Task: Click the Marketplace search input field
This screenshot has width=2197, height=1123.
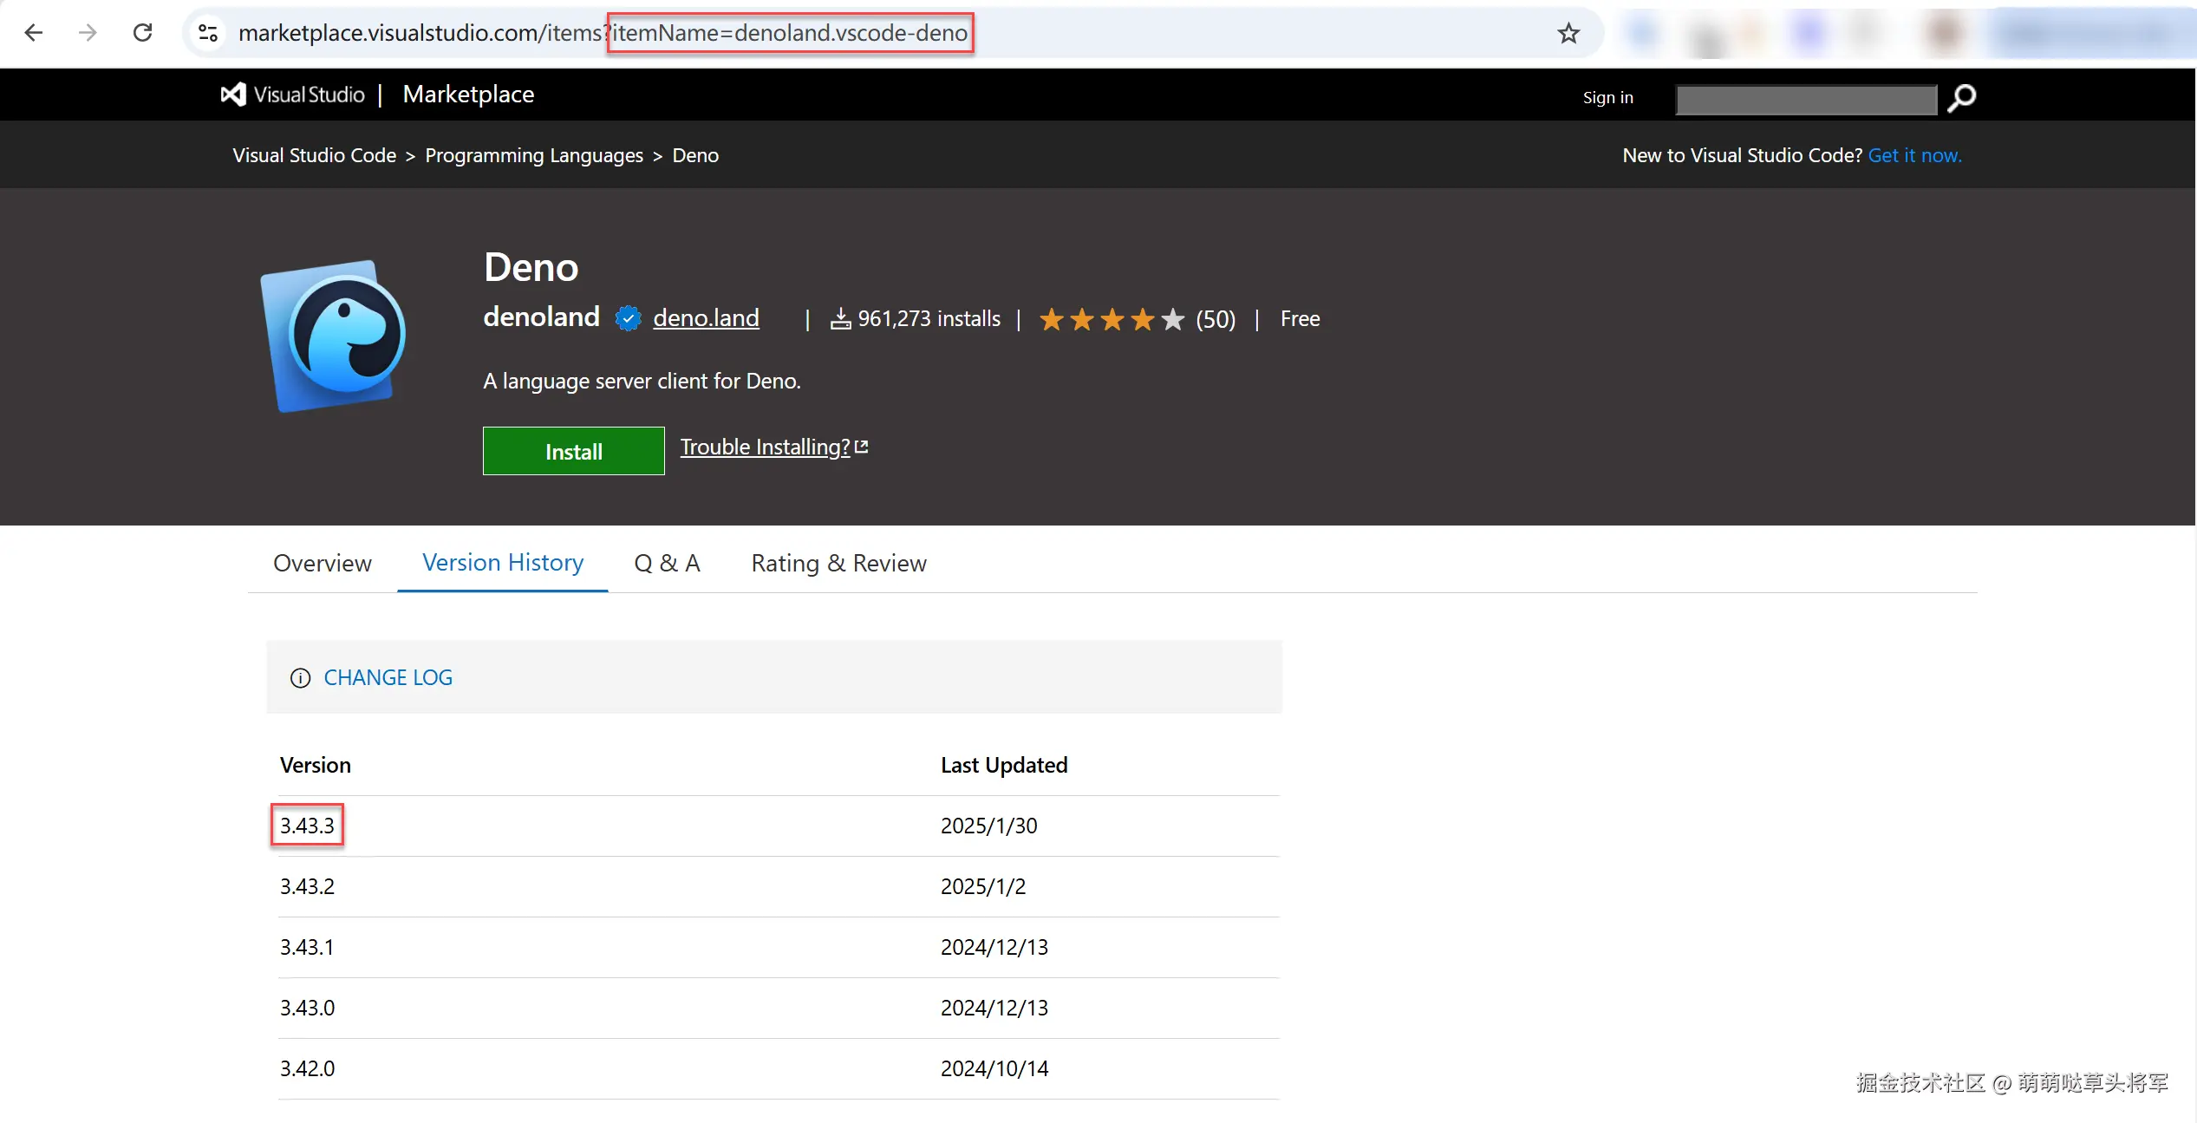Action: pyautogui.click(x=1805, y=100)
